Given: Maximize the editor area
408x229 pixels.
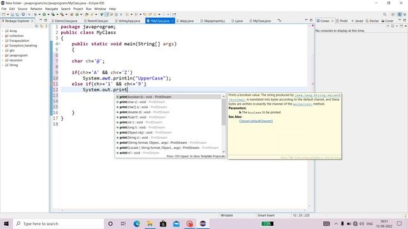Looking at the screenshot, I should coord(311,20).
